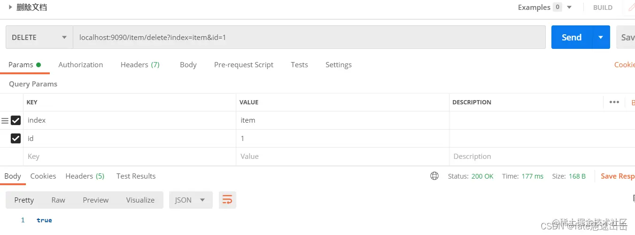635x235 pixels.
Task: Click the empty Key placeholder field
Action: (130, 157)
